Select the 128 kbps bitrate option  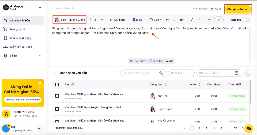[117, 20]
